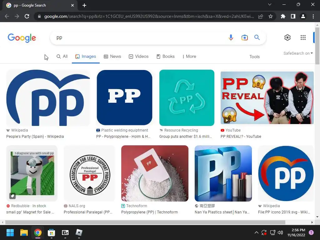Go forward in browser history
This screenshot has width=320, height=240.
tap(17, 16)
